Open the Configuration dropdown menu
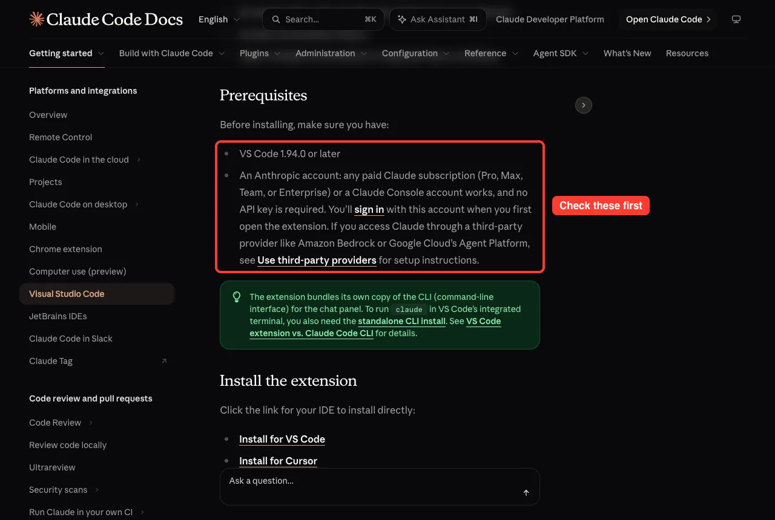775x520 pixels. pyautogui.click(x=416, y=53)
